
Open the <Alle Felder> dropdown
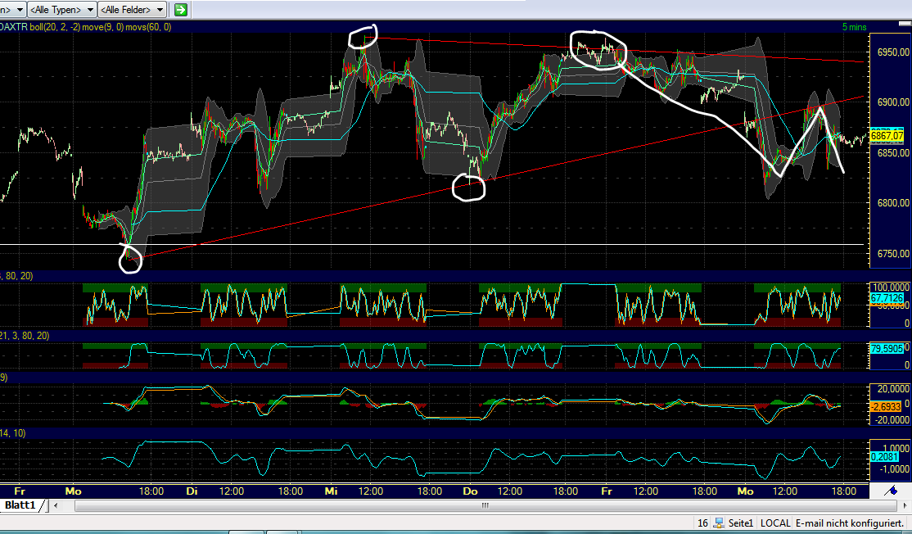pyautogui.click(x=133, y=9)
